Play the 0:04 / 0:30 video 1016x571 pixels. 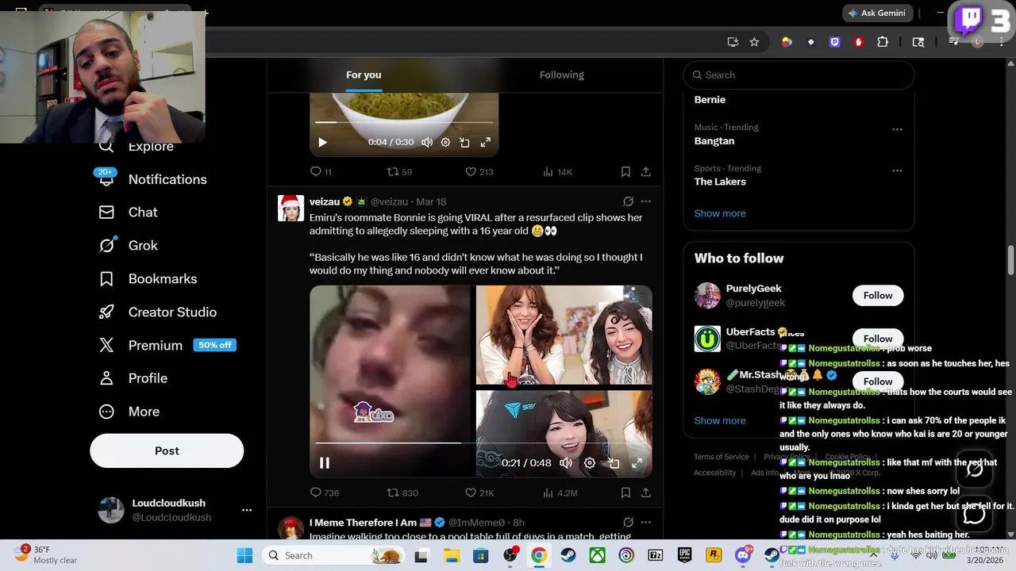(x=322, y=143)
